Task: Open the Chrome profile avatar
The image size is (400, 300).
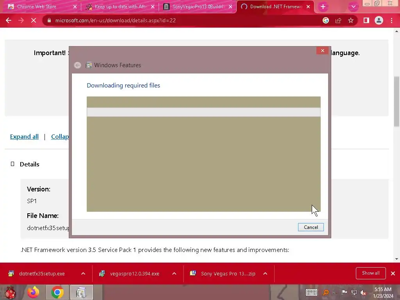Action: tap(379, 20)
